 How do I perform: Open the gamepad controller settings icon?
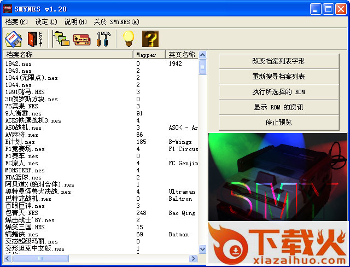coord(82,39)
